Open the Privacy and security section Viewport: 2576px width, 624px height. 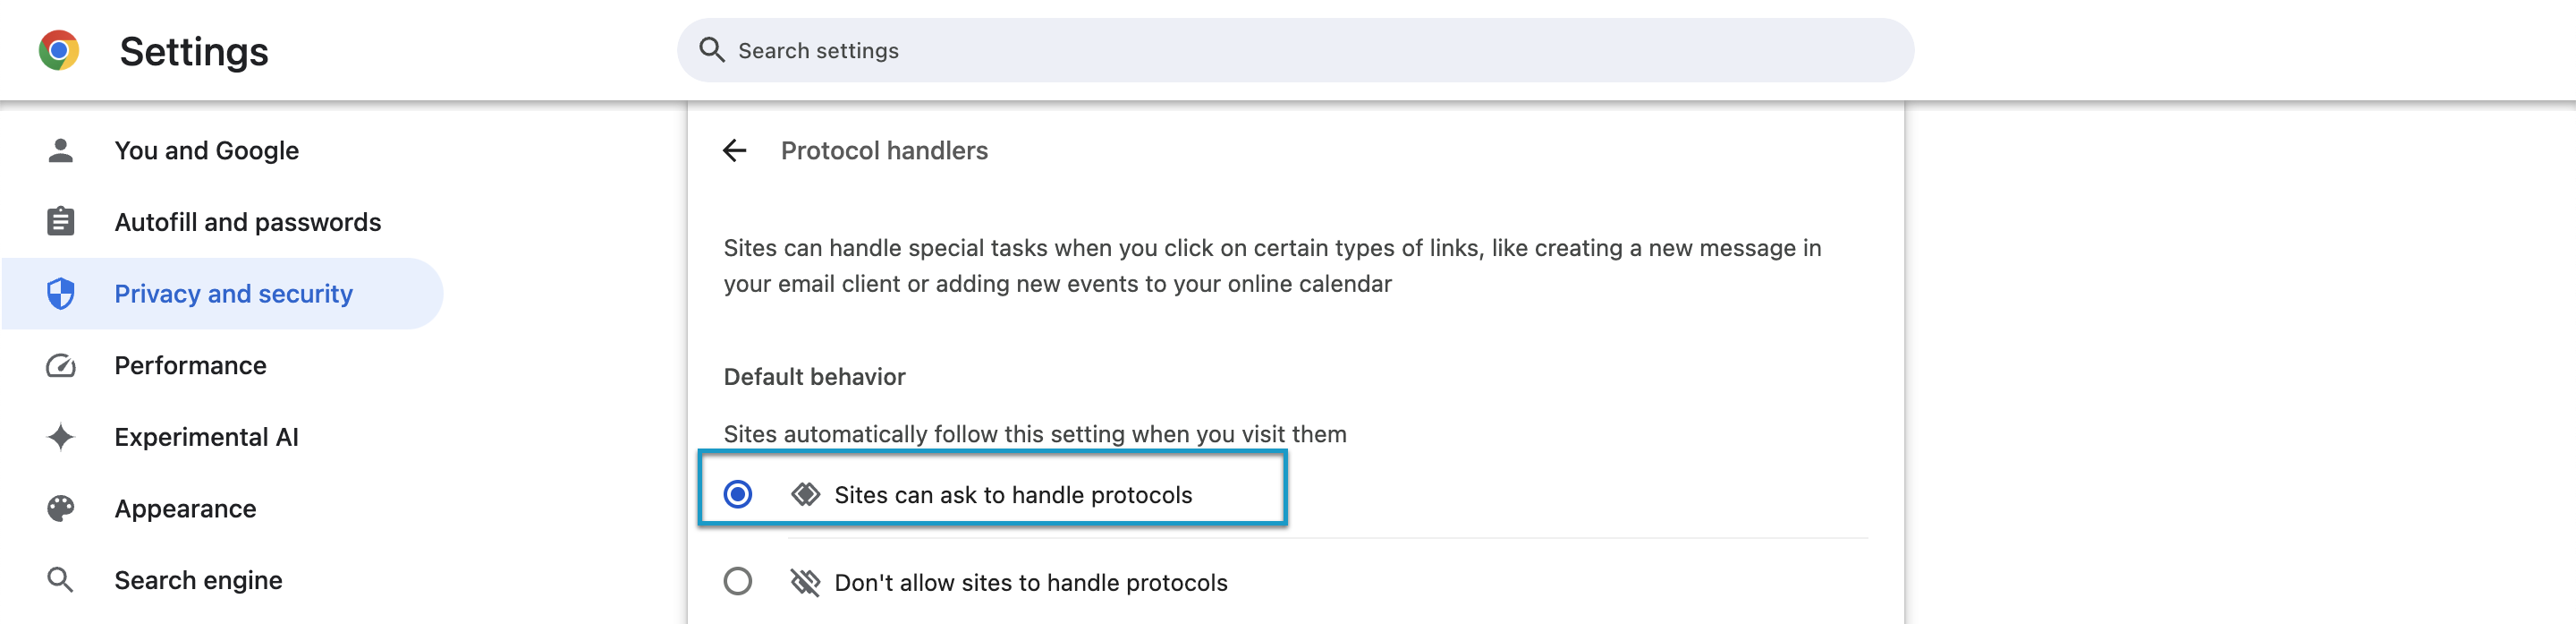(x=233, y=293)
